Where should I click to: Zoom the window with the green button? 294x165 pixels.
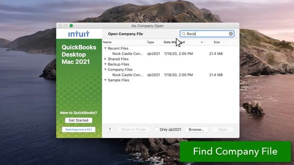(71, 26)
